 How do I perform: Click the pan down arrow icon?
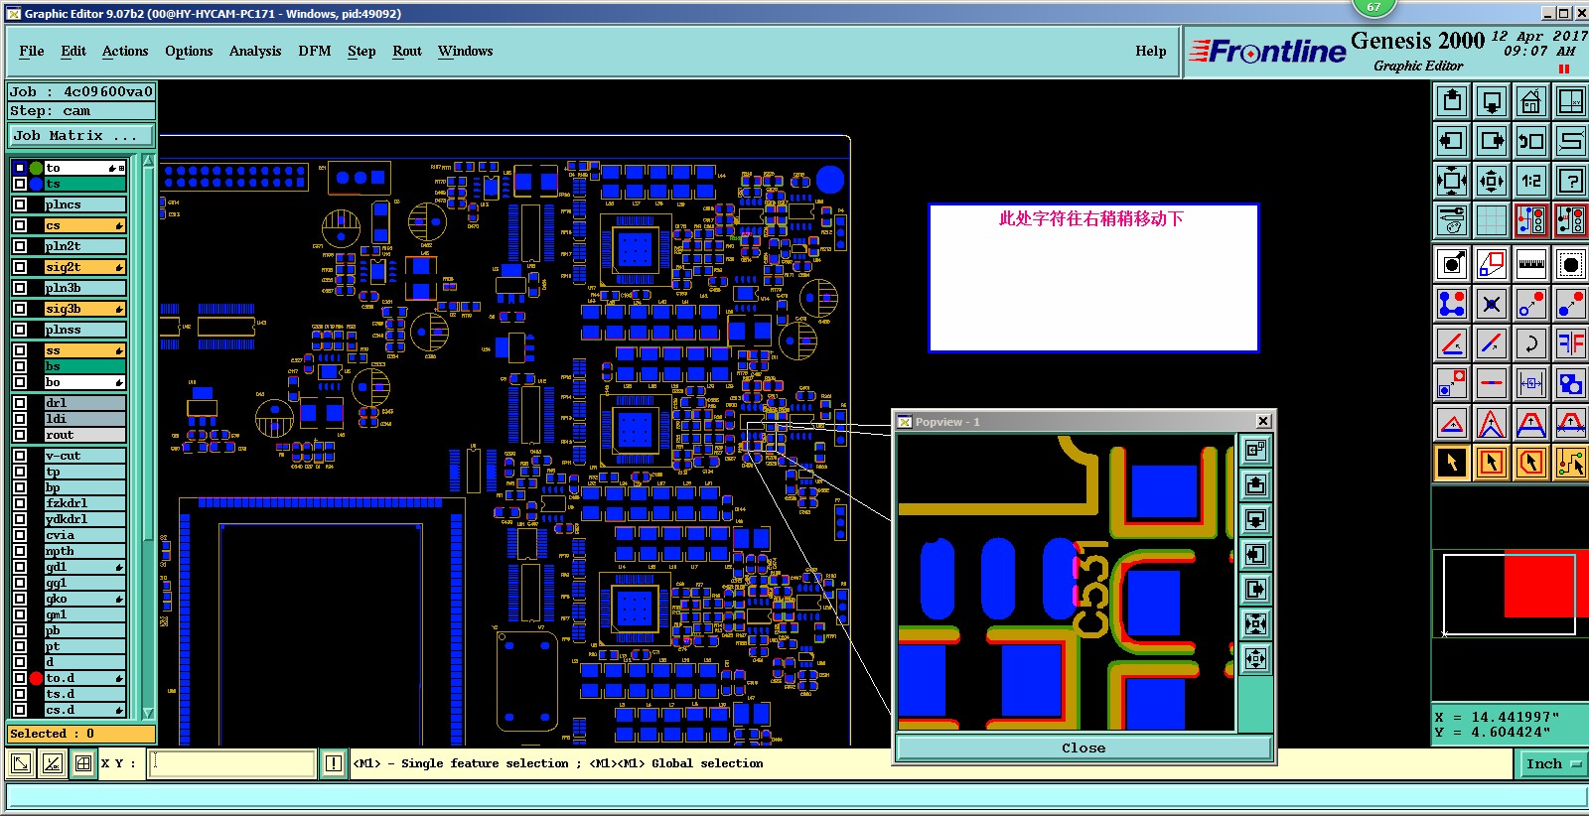point(1492,101)
